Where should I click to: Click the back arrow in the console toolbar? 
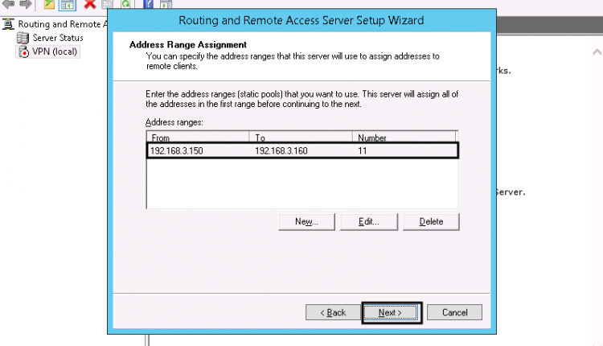[x=8, y=4]
